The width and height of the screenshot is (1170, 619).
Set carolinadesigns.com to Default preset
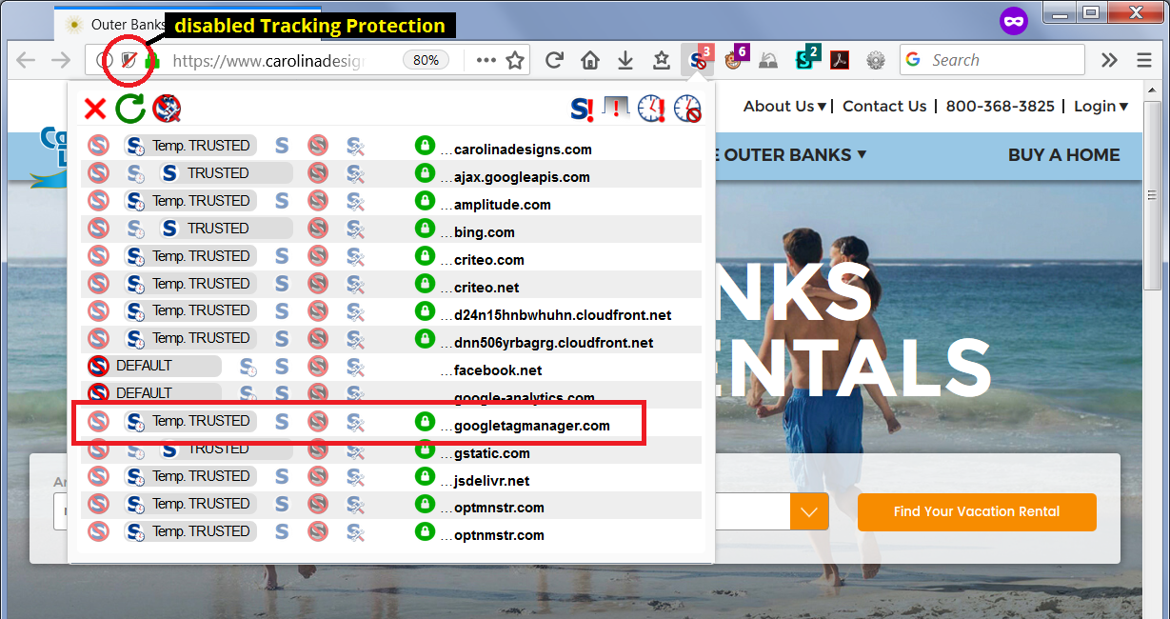[98, 146]
